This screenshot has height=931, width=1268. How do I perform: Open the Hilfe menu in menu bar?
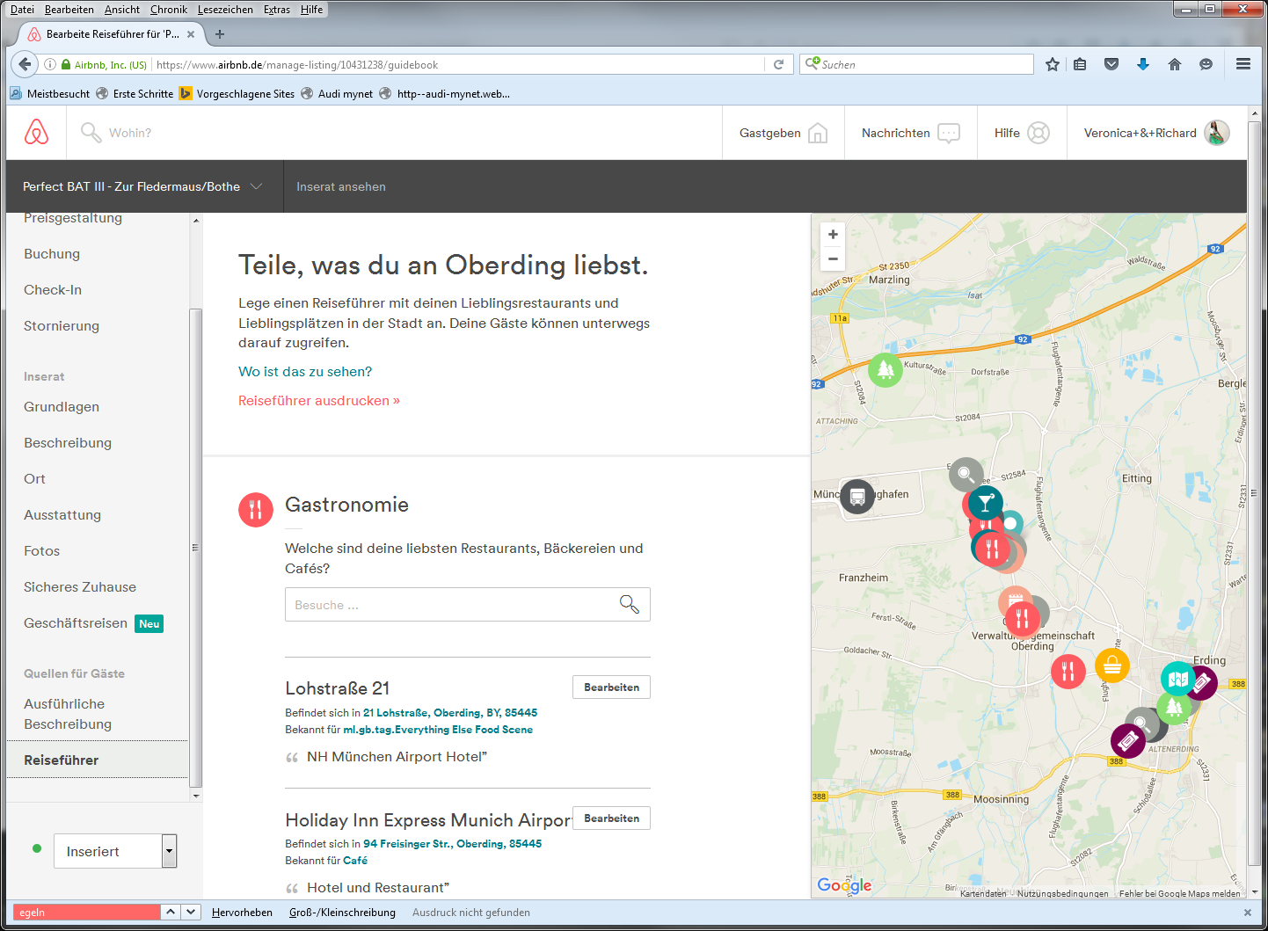pos(311,10)
